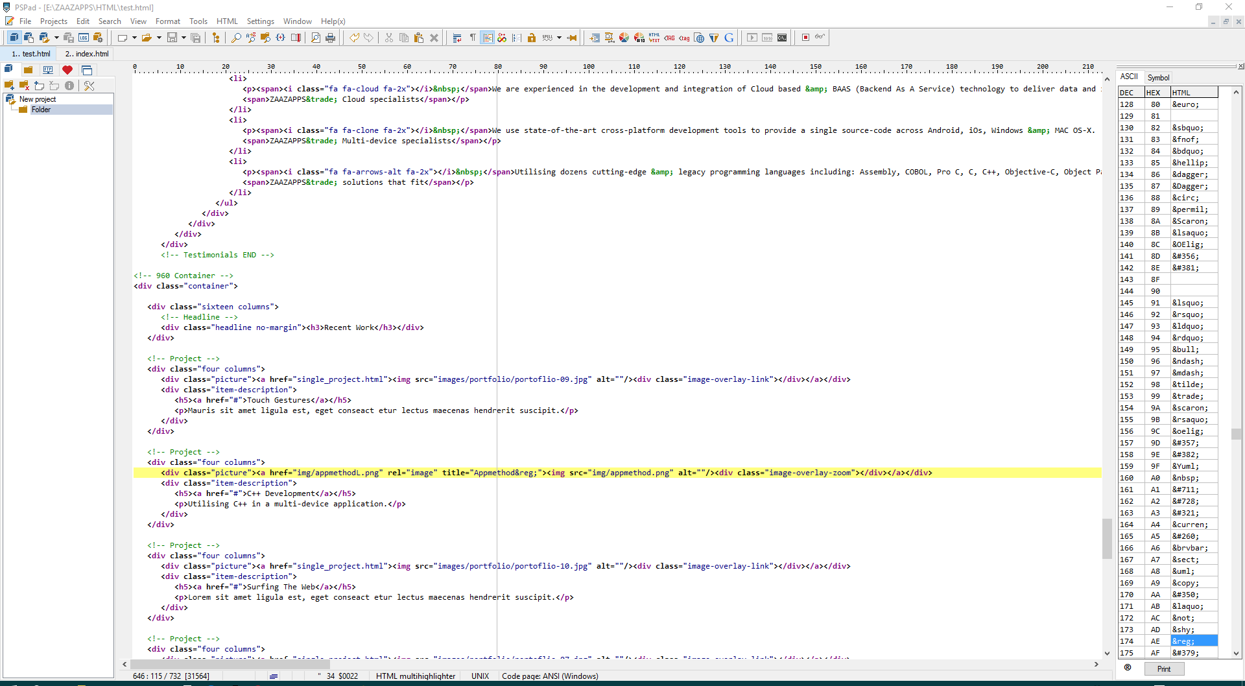Toggle the word wrap toolbar button
This screenshot has width=1245, height=686.
[457, 38]
